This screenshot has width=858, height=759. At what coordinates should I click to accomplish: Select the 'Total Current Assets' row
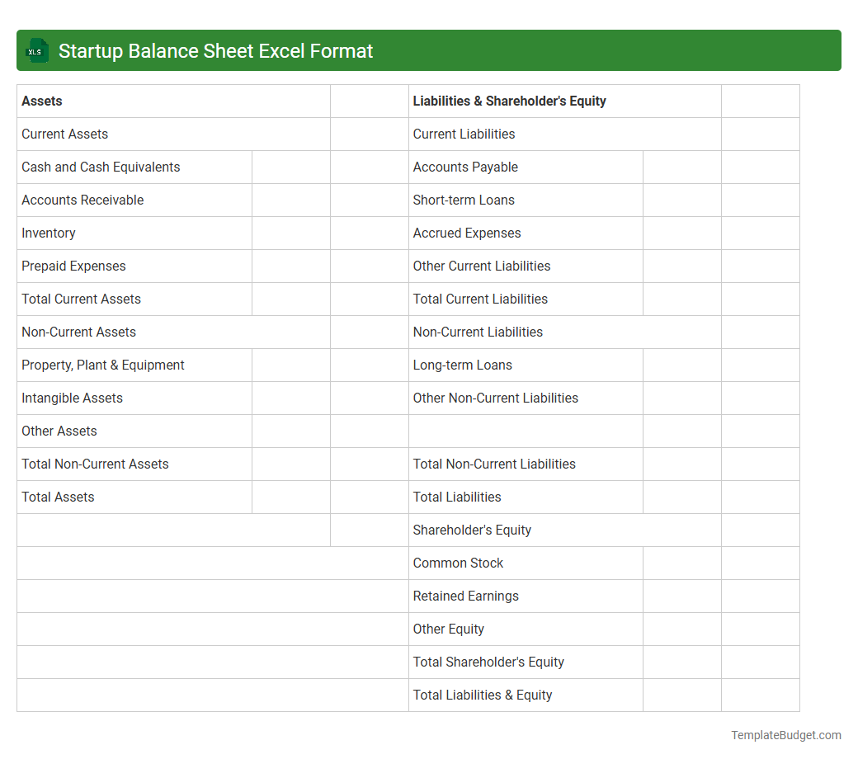(x=81, y=299)
